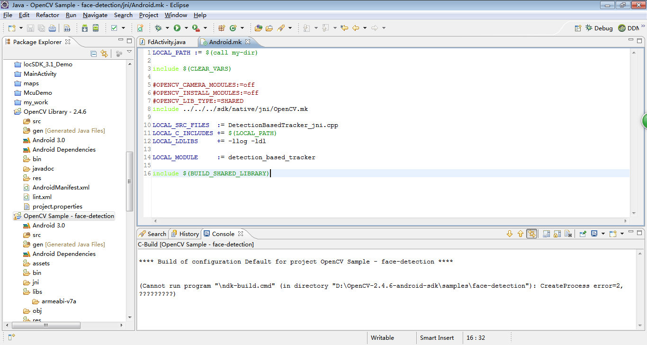Open the Run configurations dropdown arrow
Screen dimensions: 647x345
point(186,28)
